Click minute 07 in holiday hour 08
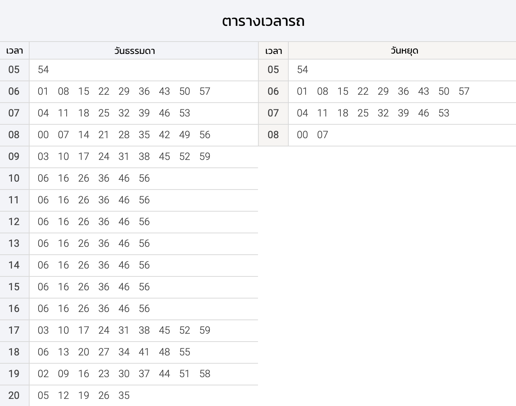This screenshot has height=406, width=516. (322, 135)
